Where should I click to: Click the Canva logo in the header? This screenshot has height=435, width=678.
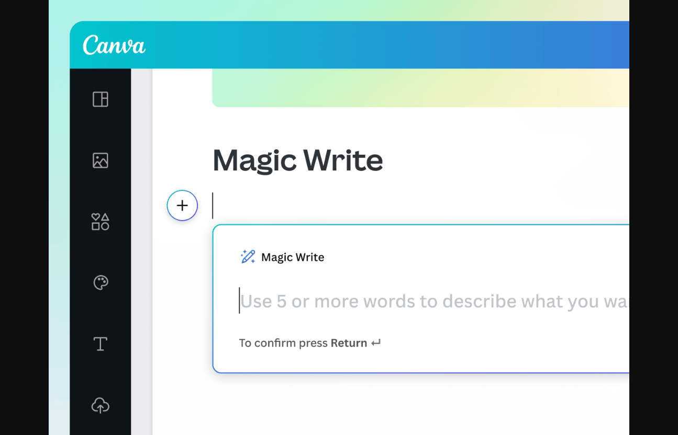pos(114,45)
